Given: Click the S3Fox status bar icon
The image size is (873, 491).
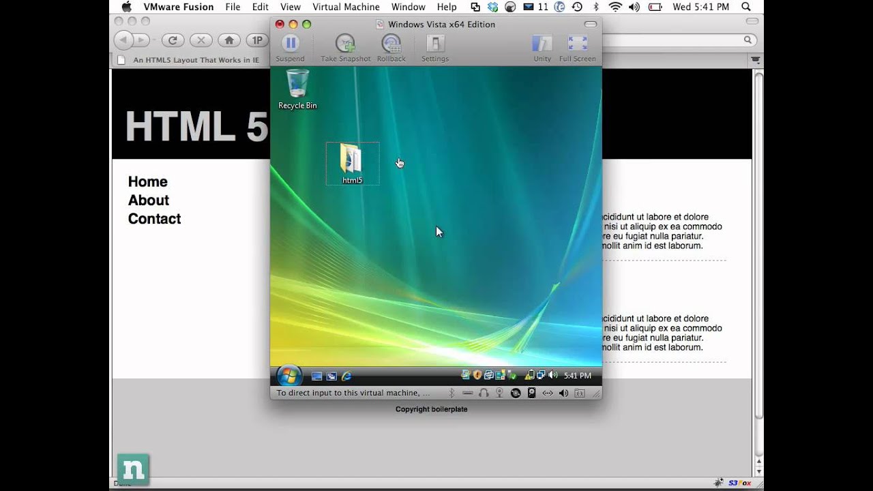Looking at the screenshot, I should 740,483.
